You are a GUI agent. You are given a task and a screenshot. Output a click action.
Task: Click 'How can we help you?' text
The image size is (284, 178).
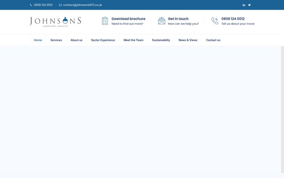pyautogui.click(x=183, y=24)
